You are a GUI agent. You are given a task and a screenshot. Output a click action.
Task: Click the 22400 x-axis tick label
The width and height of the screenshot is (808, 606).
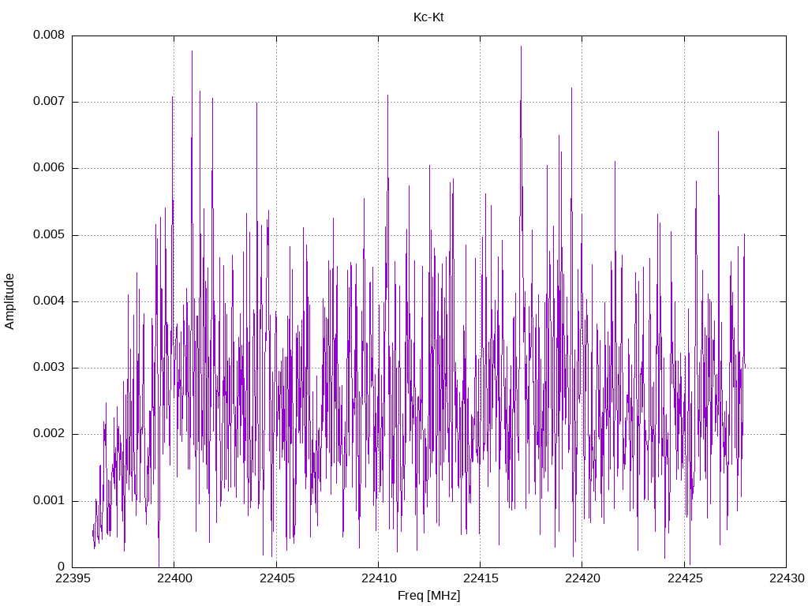click(174, 578)
